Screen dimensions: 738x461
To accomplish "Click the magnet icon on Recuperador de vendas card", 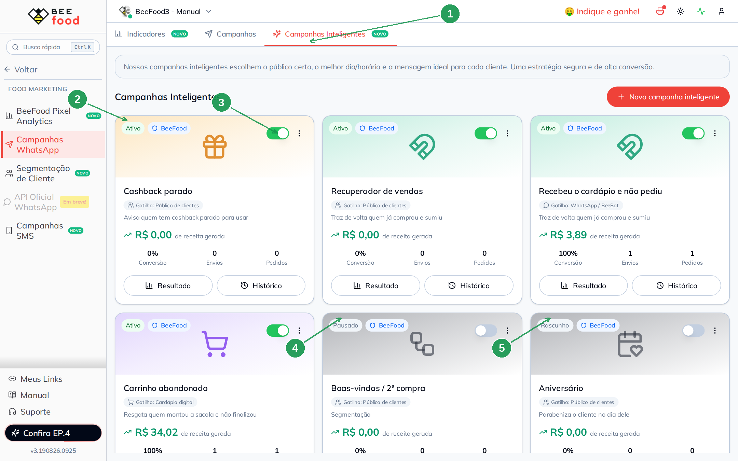I will [422, 147].
